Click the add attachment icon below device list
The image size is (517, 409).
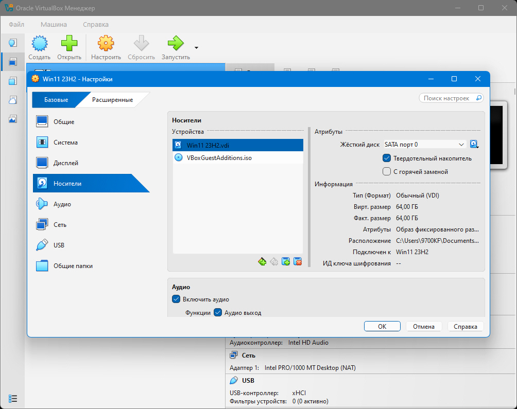point(286,262)
